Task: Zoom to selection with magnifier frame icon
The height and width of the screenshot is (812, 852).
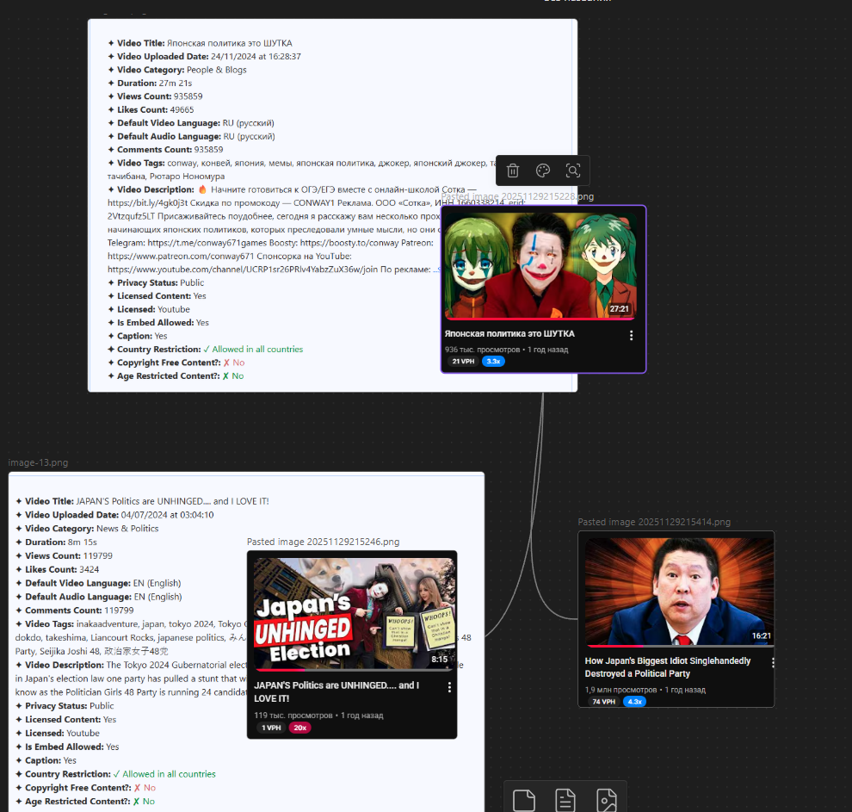Action: 572,170
